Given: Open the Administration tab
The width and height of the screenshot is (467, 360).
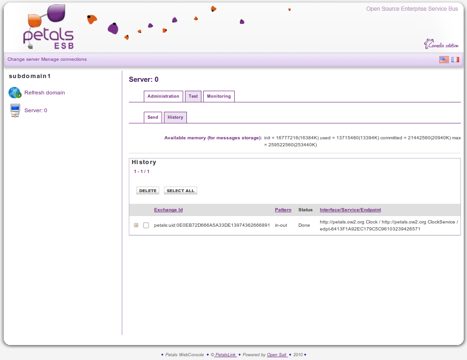Looking at the screenshot, I should [x=163, y=96].
